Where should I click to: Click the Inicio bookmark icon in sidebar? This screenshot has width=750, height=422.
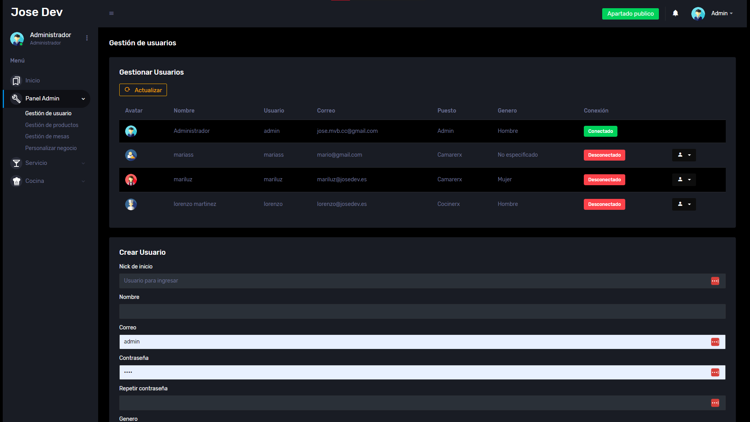[x=16, y=80]
